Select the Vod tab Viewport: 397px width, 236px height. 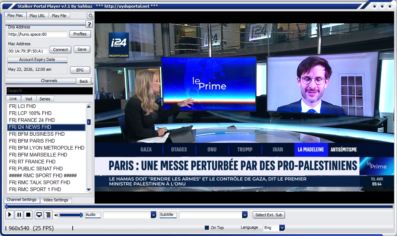(x=28, y=99)
